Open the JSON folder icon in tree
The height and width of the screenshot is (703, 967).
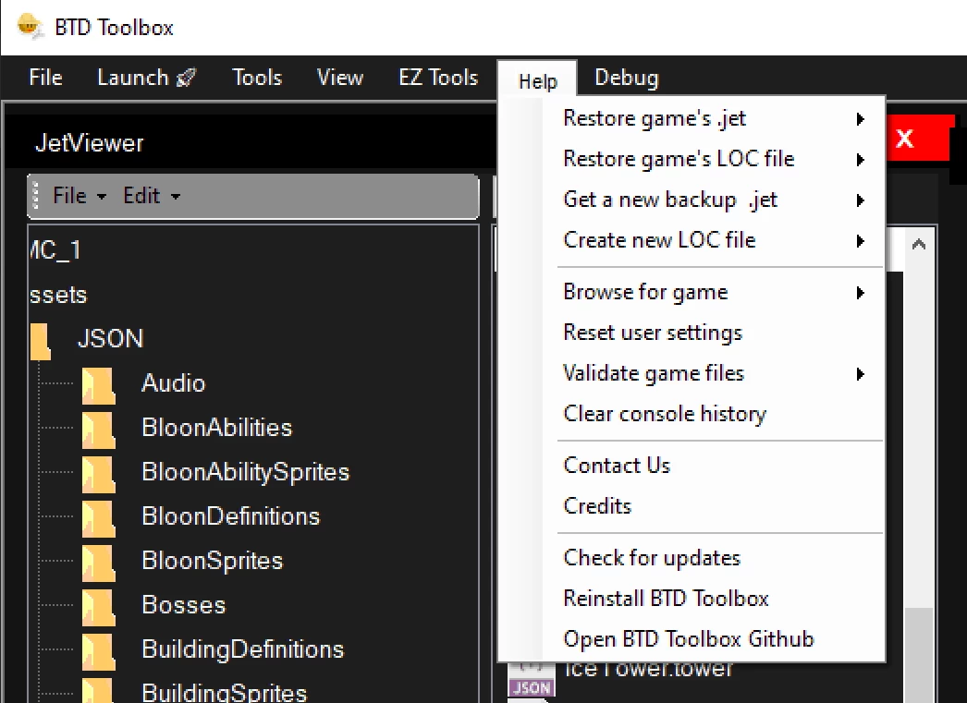[40, 340]
